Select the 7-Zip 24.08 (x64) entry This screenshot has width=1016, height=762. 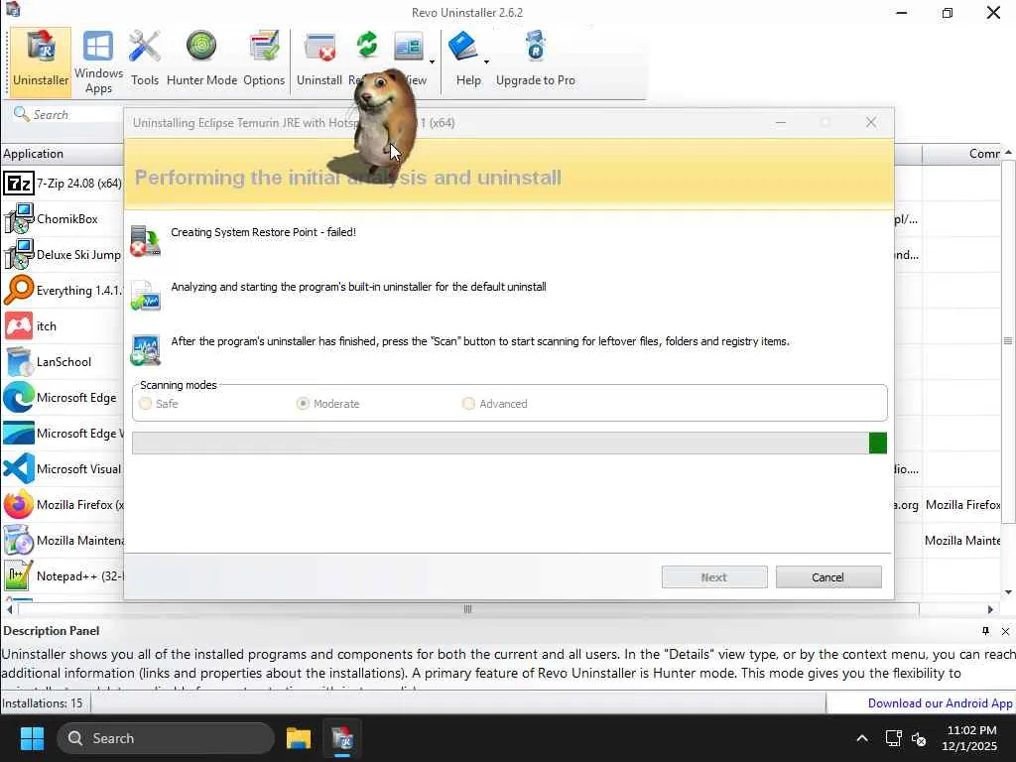63,184
